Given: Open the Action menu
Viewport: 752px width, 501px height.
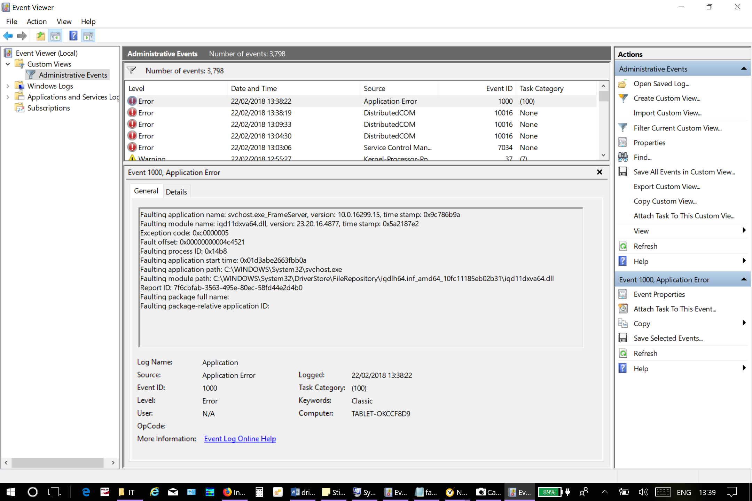Looking at the screenshot, I should pos(36,21).
